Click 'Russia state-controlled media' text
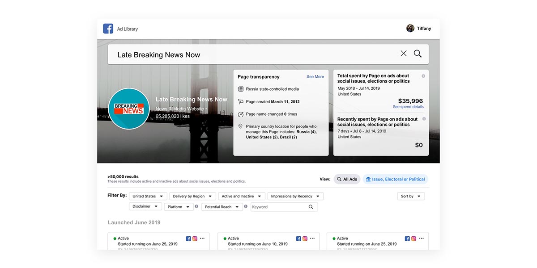Screen dimensions: 537x268 tap(273, 89)
